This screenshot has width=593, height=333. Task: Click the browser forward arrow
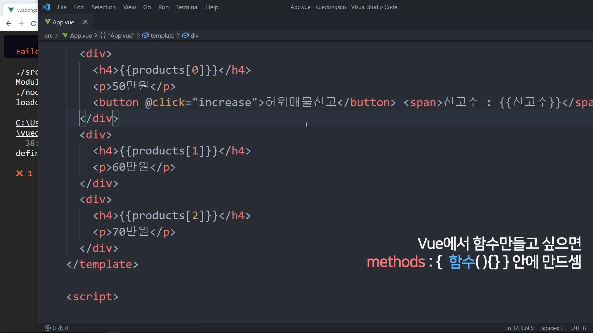[x=21, y=23]
